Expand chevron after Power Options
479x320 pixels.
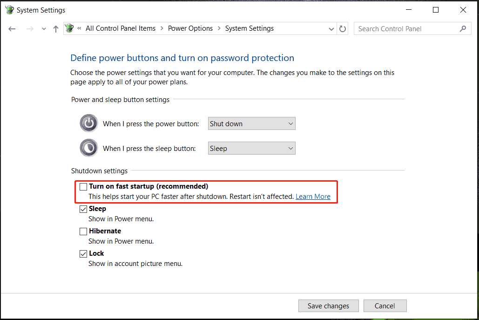[219, 28]
